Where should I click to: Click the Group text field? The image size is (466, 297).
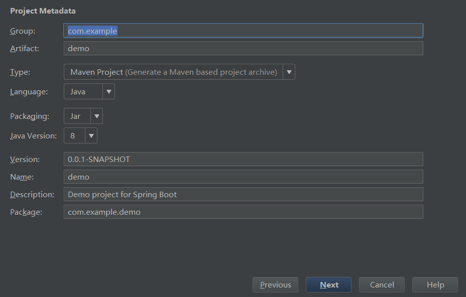click(243, 31)
